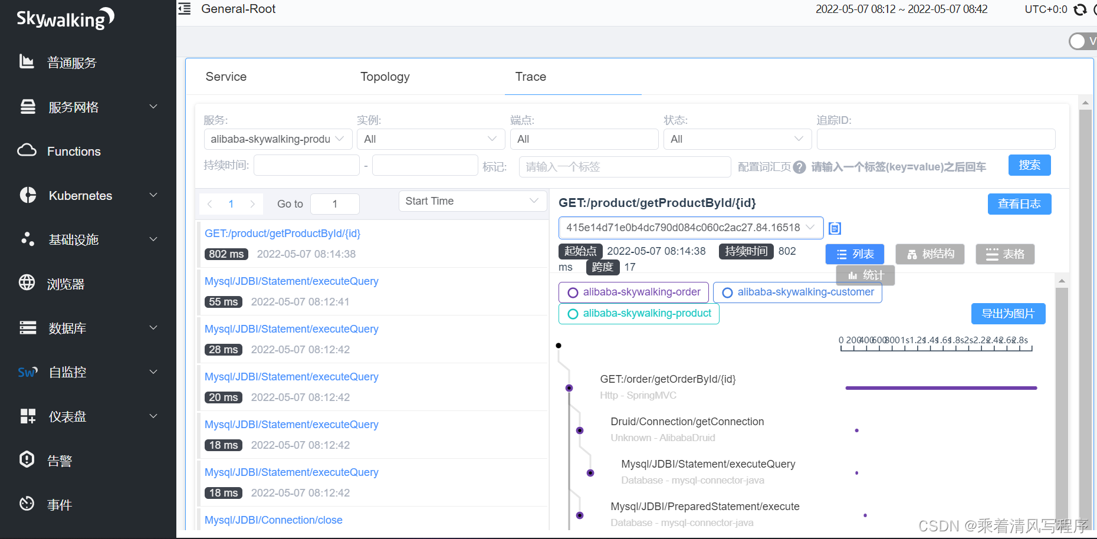
Task: Click the 导出为图片 export image button
Action: pyautogui.click(x=1008, y=314)
